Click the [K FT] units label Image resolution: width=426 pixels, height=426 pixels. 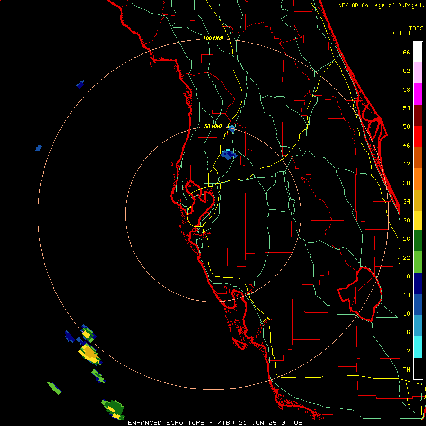pyautogui.click(x=400, y=33)
